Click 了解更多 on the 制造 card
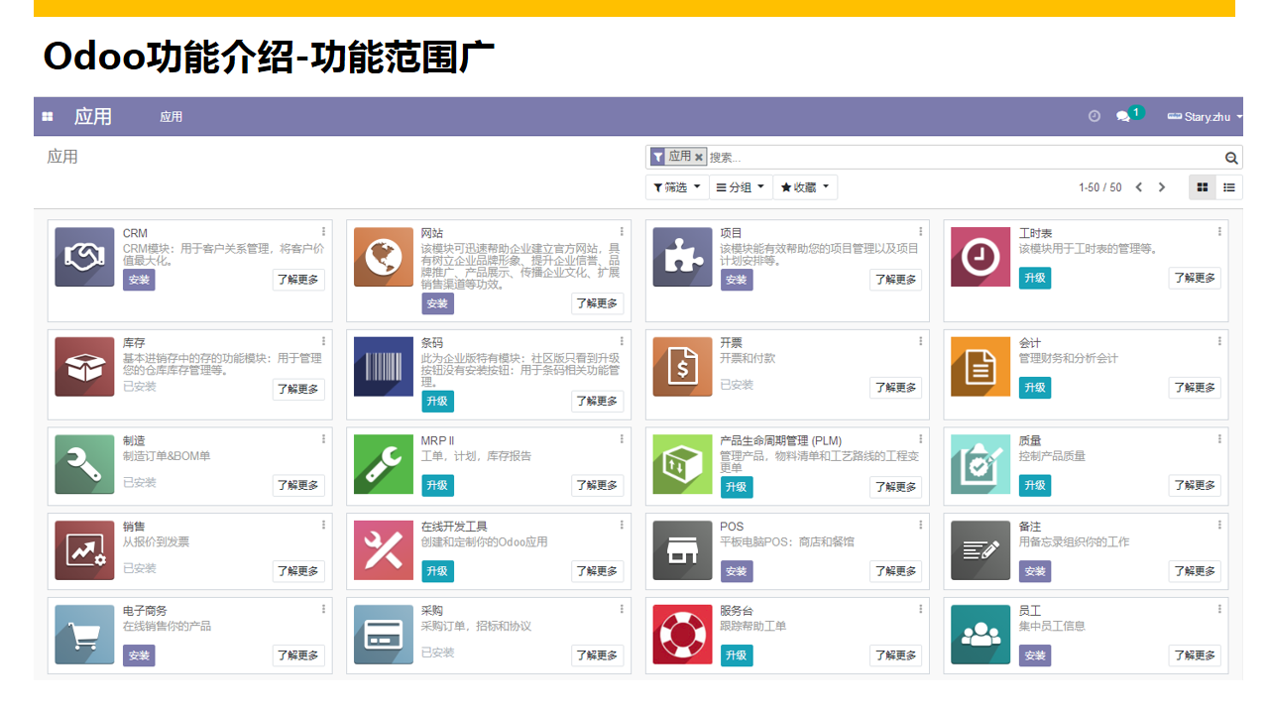The width and height of the screenshot is (1269, 714). pos(298,485)
